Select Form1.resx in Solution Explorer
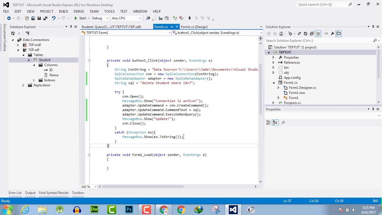Image resolution: width=382 pixels, height=215 pixels. [x=297, y=93]
